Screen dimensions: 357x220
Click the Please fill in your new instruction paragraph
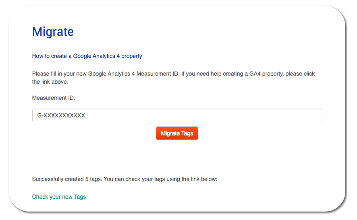pos(173,78)
